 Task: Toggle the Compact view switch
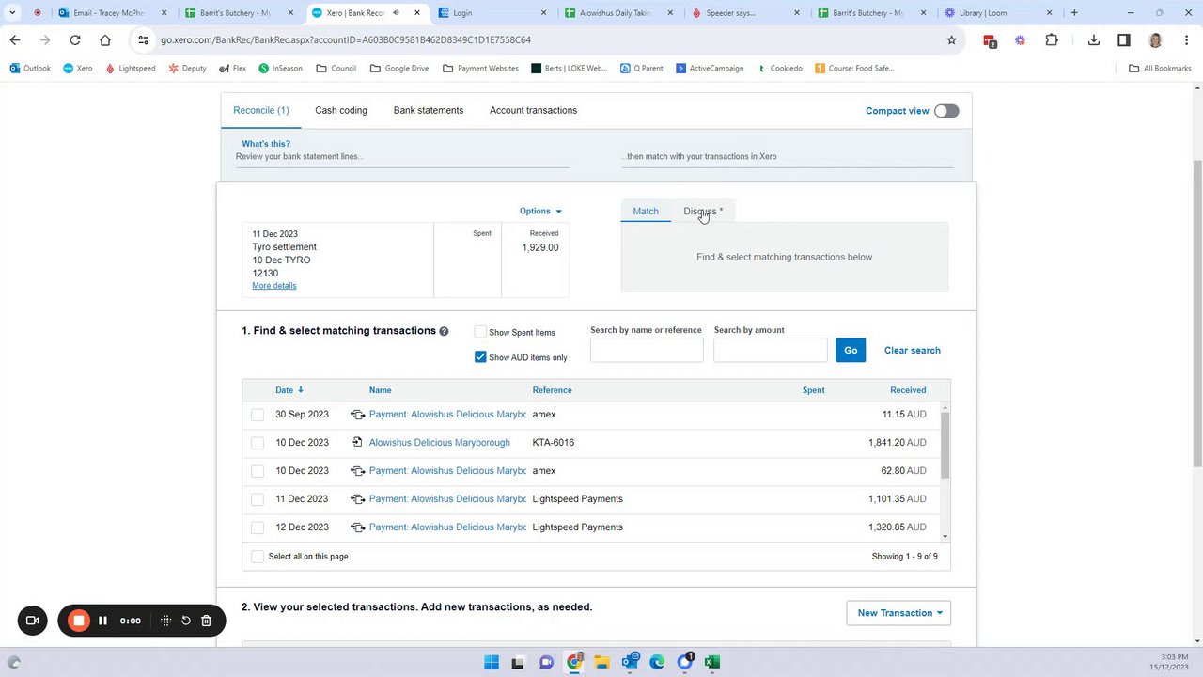coord(946,111)
